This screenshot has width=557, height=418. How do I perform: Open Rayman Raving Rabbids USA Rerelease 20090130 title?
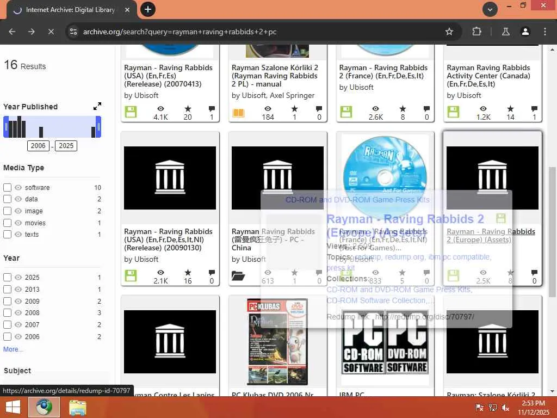pos(168,239)
